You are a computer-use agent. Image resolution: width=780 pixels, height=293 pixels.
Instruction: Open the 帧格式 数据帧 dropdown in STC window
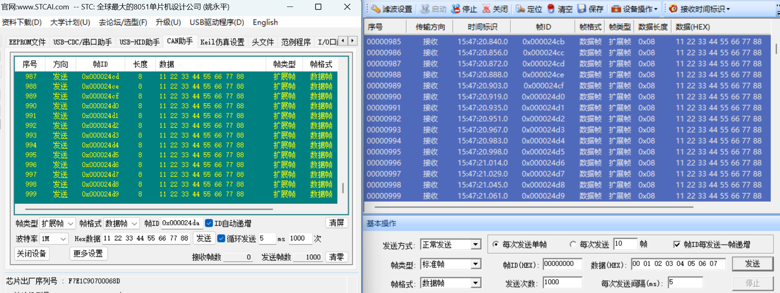point(121,224)
